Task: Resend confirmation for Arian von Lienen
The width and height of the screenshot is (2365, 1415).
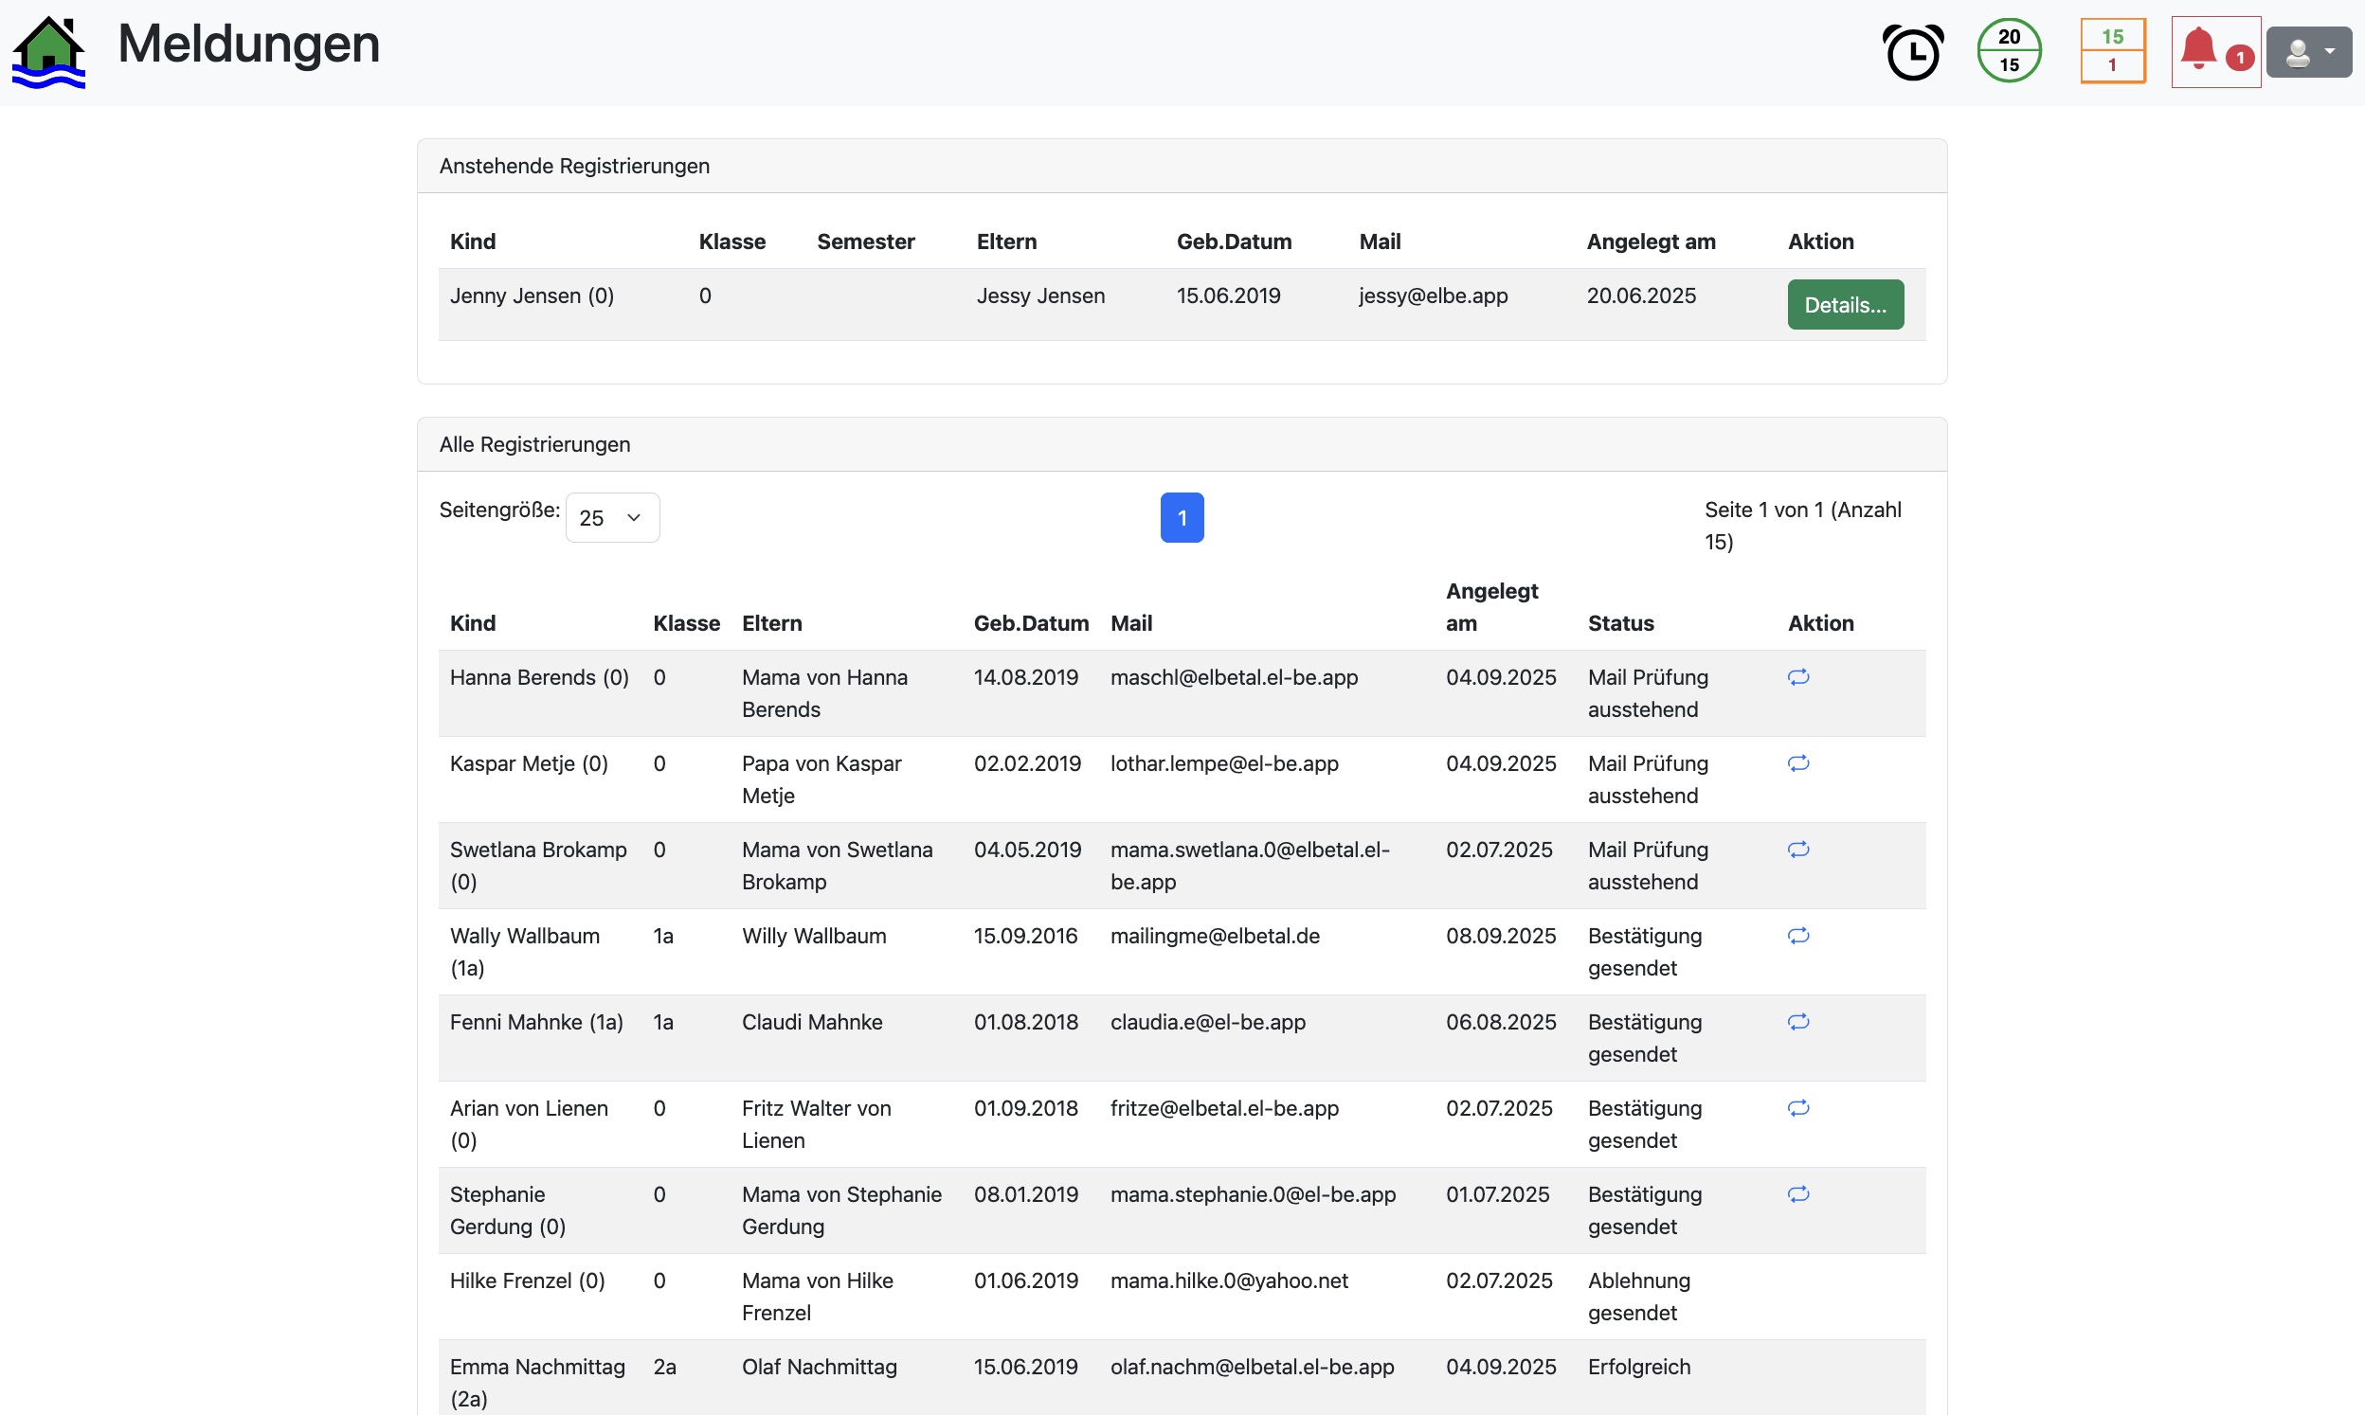Action: [1797, 1108]
